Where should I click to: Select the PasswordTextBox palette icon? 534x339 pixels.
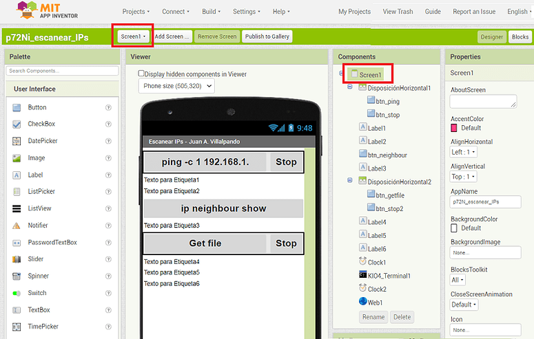click(x=17, y=243)
